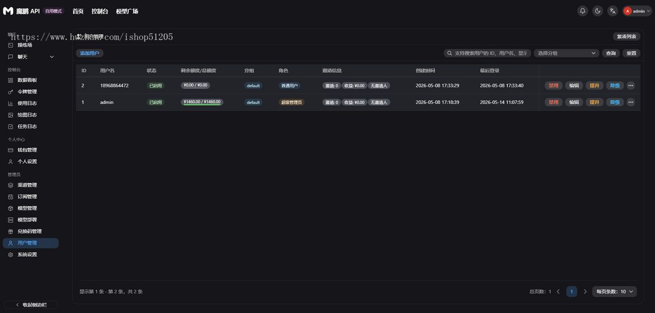Click 降级 for user 18968864472
Screen dimensions: 655x313
(615, 86)
